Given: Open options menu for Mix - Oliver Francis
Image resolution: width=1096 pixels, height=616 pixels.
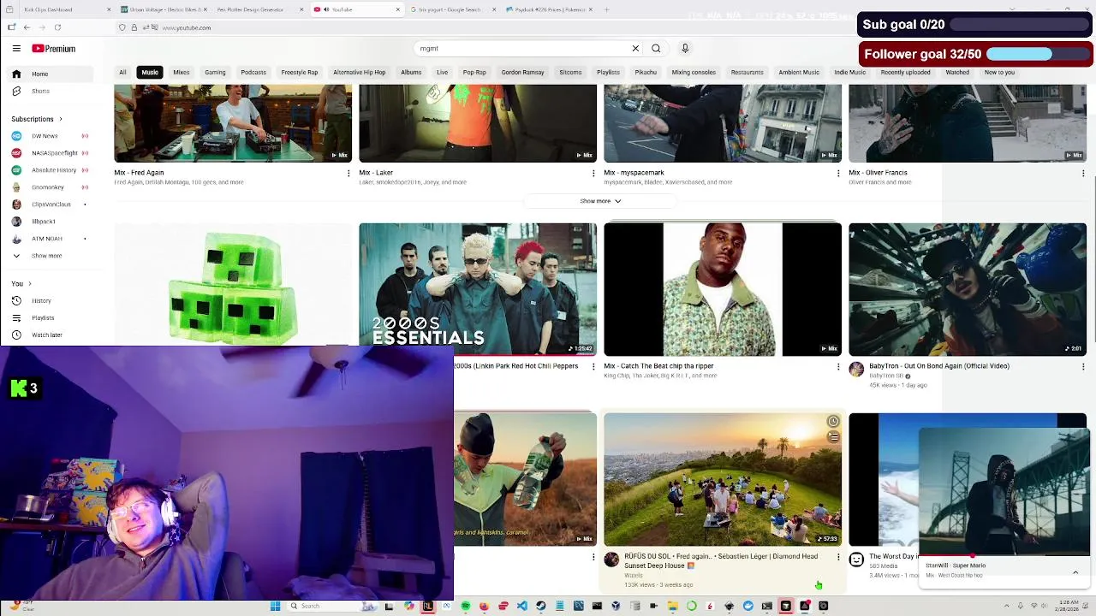Looking at the screenshot, I should coord(1083,174).
